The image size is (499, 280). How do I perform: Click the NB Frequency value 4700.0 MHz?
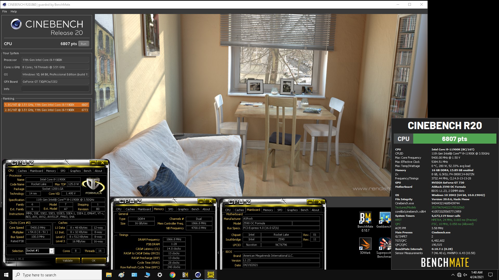(x=199, y=228)
